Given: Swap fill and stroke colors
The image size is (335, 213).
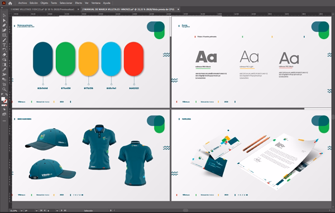Looking at the screenshot, I should coord(6,94).
